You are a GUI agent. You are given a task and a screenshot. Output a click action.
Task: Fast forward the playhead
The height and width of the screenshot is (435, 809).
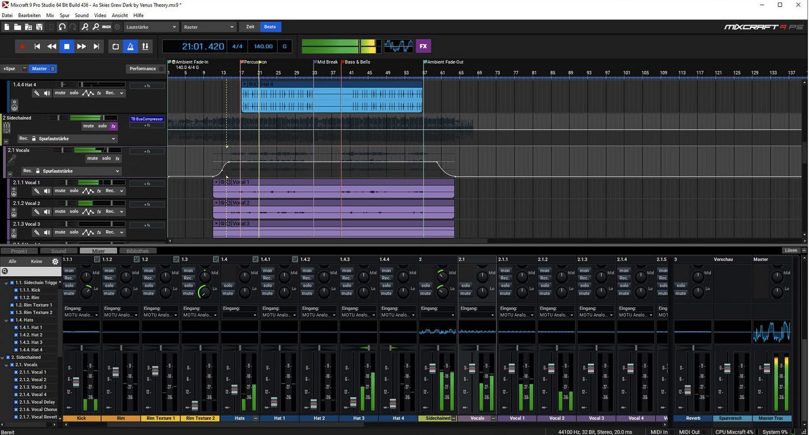point(82,46)
